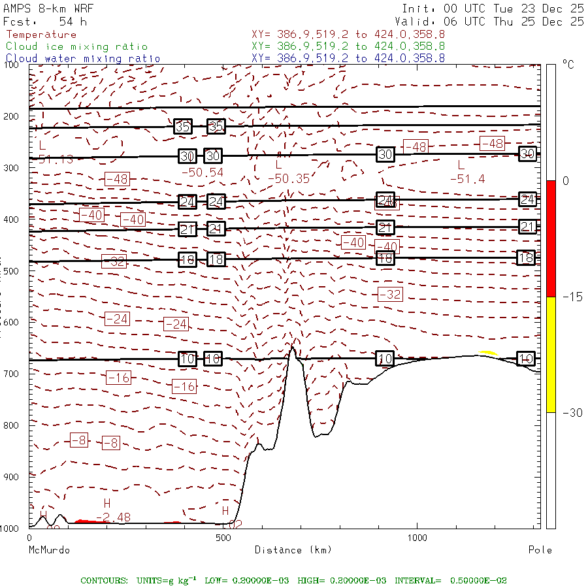Image resolution: width=588 pixels, height=588 pixels.
Task: Click the "-15" colorbar tick label
Action: (x=572, y=297)
